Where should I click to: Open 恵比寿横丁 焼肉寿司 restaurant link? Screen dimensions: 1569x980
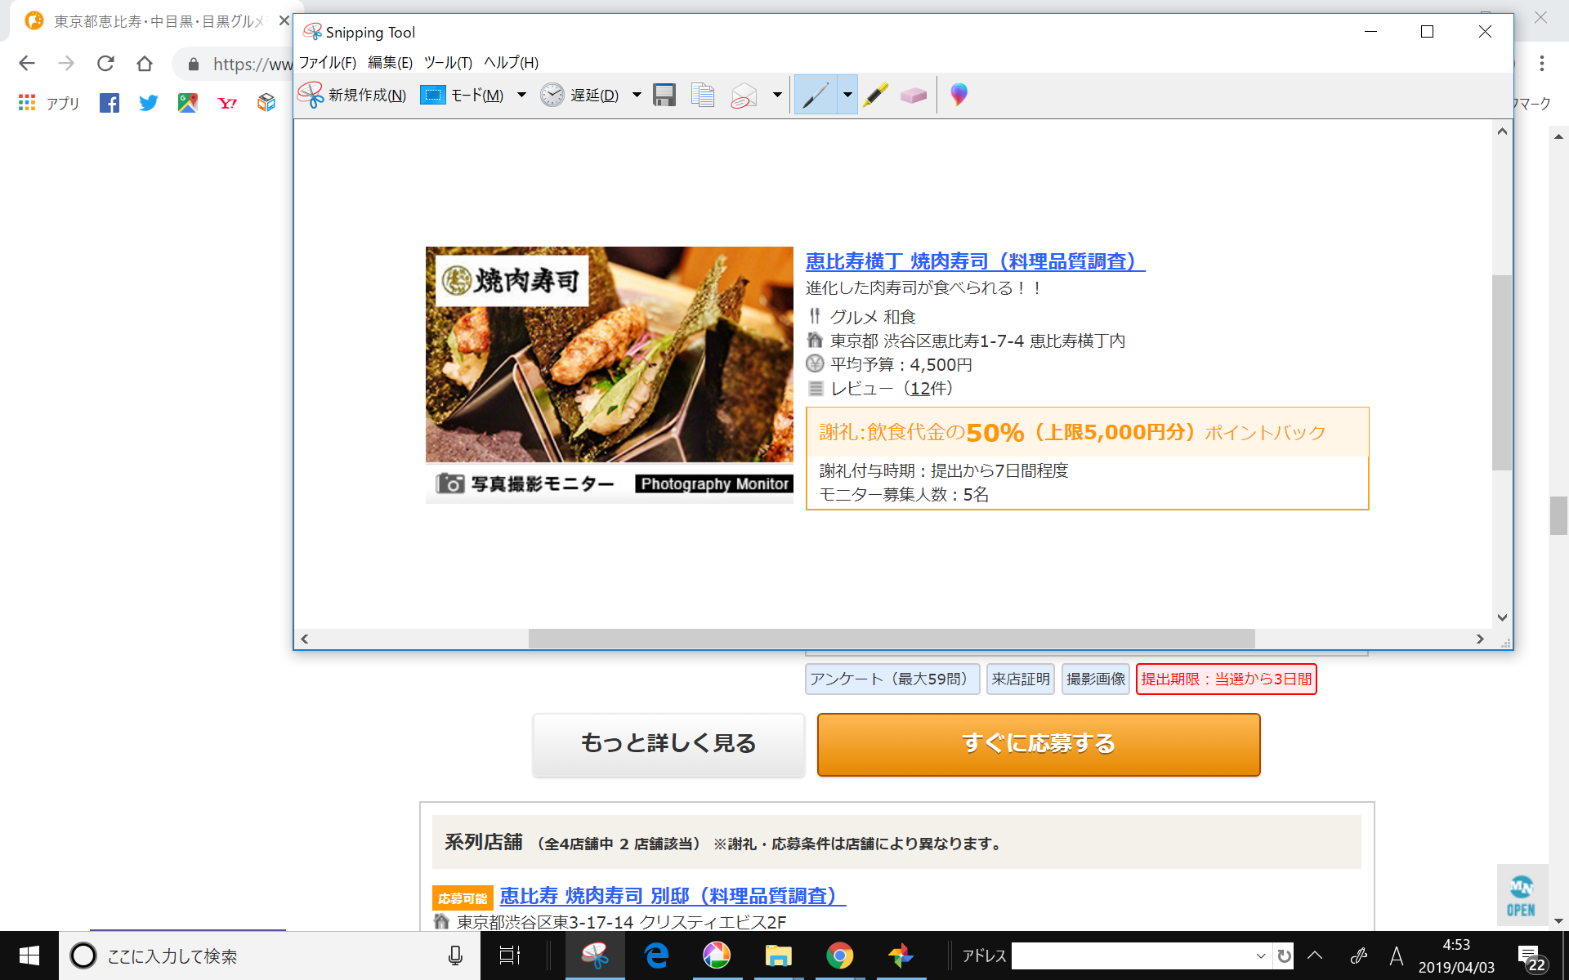974,261
